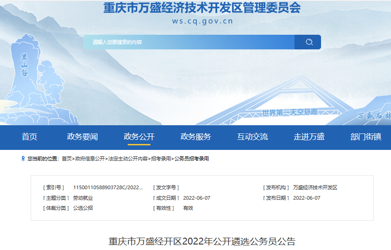
Task: Follow the 法定主动公开内容 breadcrumb link
Action: 128,159
